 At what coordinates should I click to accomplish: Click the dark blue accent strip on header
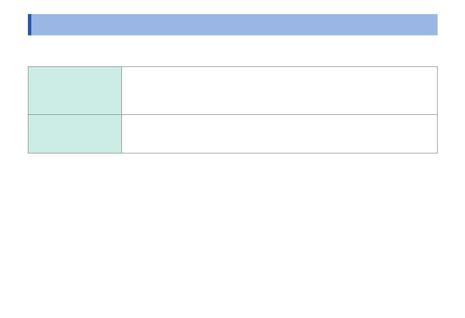[30, 24]
